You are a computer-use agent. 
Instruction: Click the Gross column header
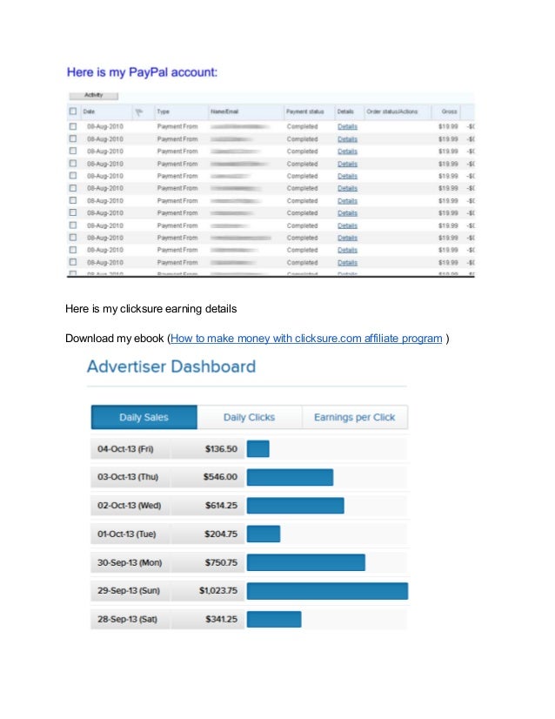tap(449, 111)
